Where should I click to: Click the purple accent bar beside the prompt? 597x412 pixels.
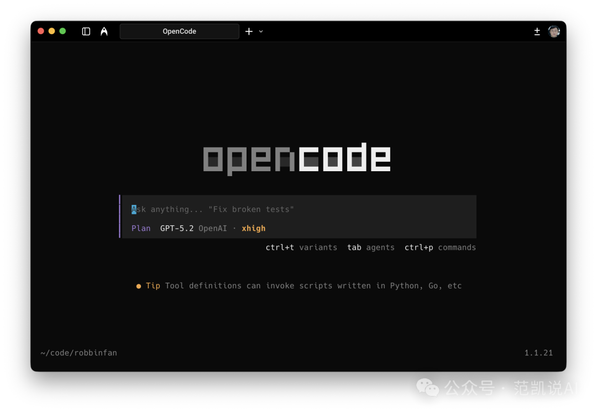tap(120, 216)
